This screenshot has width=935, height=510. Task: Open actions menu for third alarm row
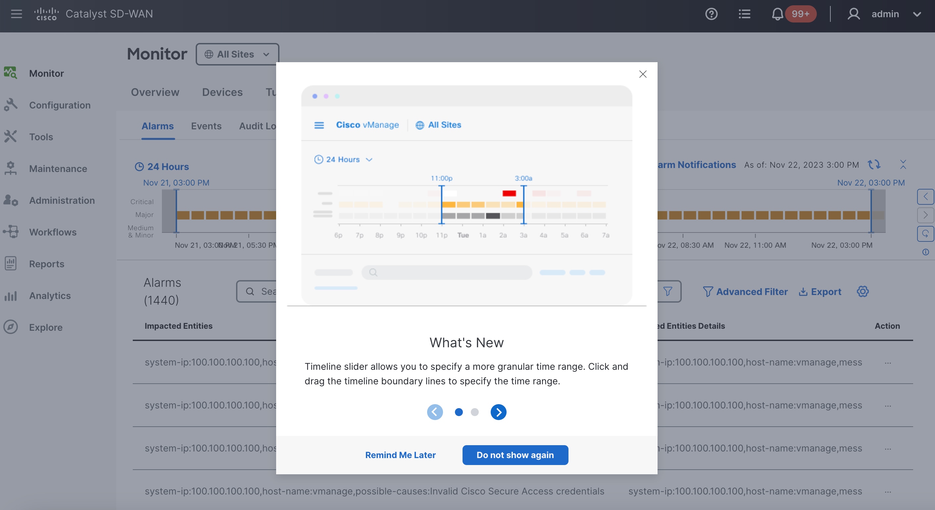click(x=888, y=449)
